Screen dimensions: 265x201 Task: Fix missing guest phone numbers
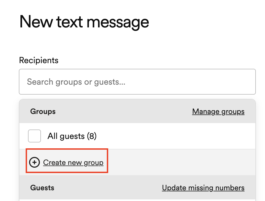tap(203, 188)
